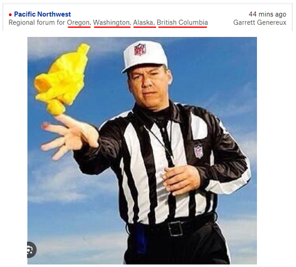The height and width of the screenshot is (267, 296).
Task: Click the NFL shield badge on shirt
Action: 198,151
